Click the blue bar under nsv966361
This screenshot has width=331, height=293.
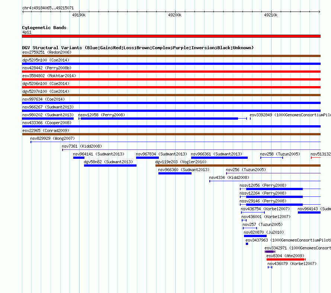coord(219,158)
